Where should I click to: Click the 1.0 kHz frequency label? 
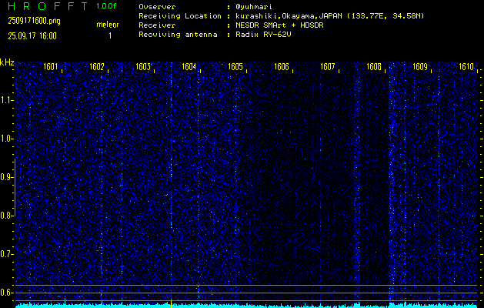tap(6, 139)
